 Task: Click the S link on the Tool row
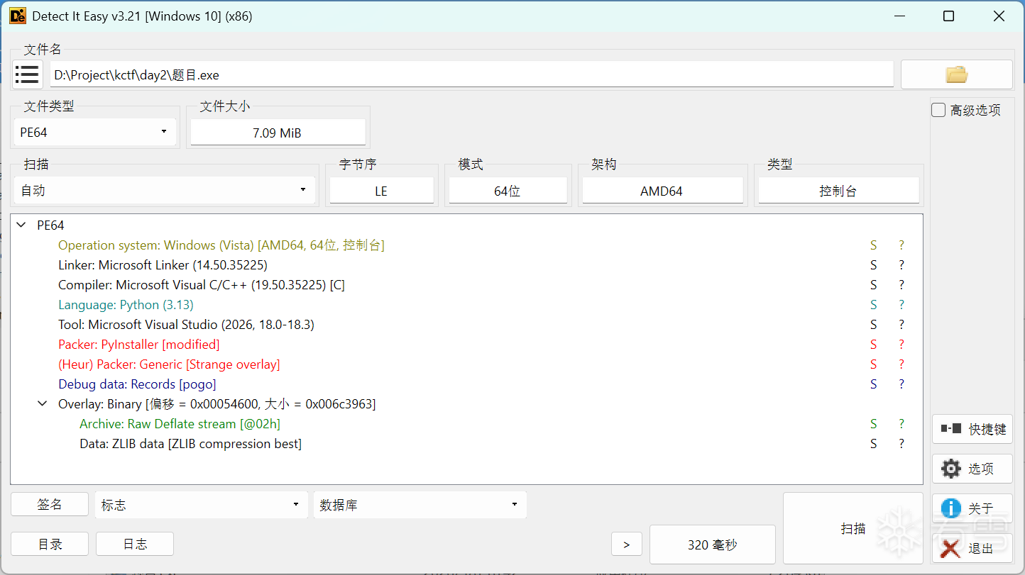coord(873,325)
